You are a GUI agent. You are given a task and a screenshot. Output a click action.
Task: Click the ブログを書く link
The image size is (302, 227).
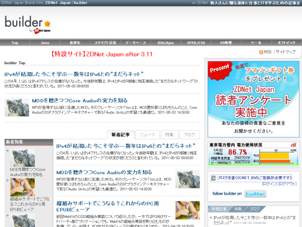pyautogui.click(x=254, y=178)
